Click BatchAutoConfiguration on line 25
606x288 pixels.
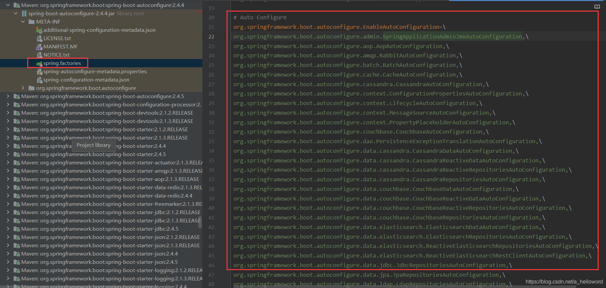(x=419, y=65)
